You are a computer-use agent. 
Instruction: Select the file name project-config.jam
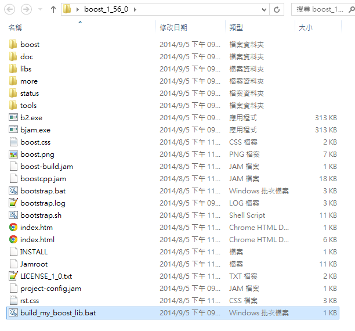50,289
